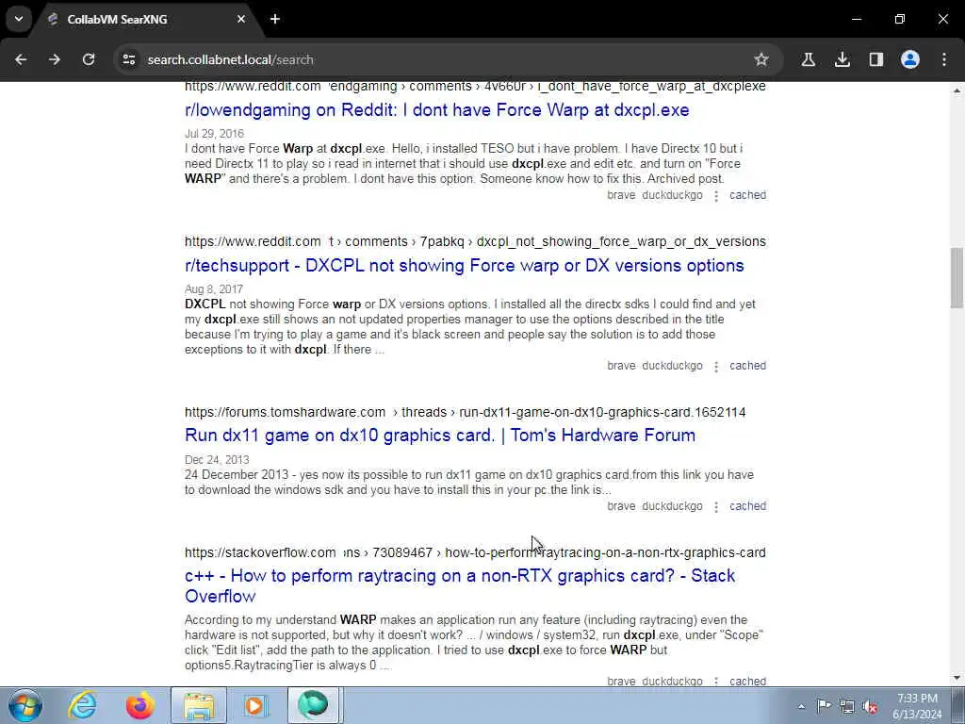Viewport: 965px width, 724px height.
Task: Open Windows Explorer from the taskbar
Action: [x=198, y=705]
